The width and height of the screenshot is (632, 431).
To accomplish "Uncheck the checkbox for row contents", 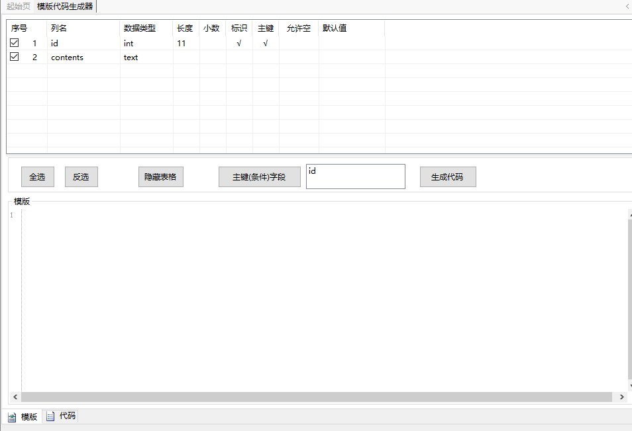I will point(14,57).
